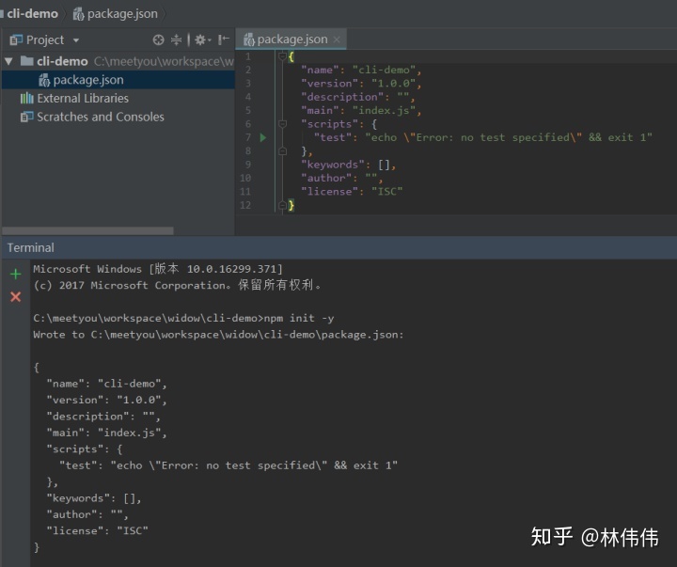This screenshot has width=677, height=567.
Task: Click the collapse all icon in Project panel
Action: click(x=176, y=39)
